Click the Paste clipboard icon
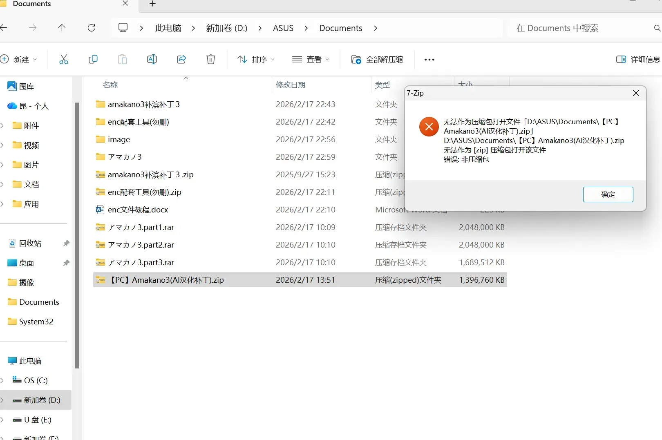Image resolution: width=662 pixels, height=440 pixels. click(x=123, y=60)
